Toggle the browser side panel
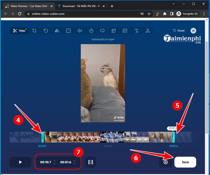Screen dimensions: 210x175 172,14
